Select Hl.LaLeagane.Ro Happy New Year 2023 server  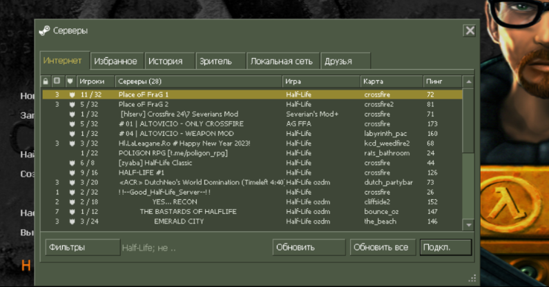coord(252,143)
